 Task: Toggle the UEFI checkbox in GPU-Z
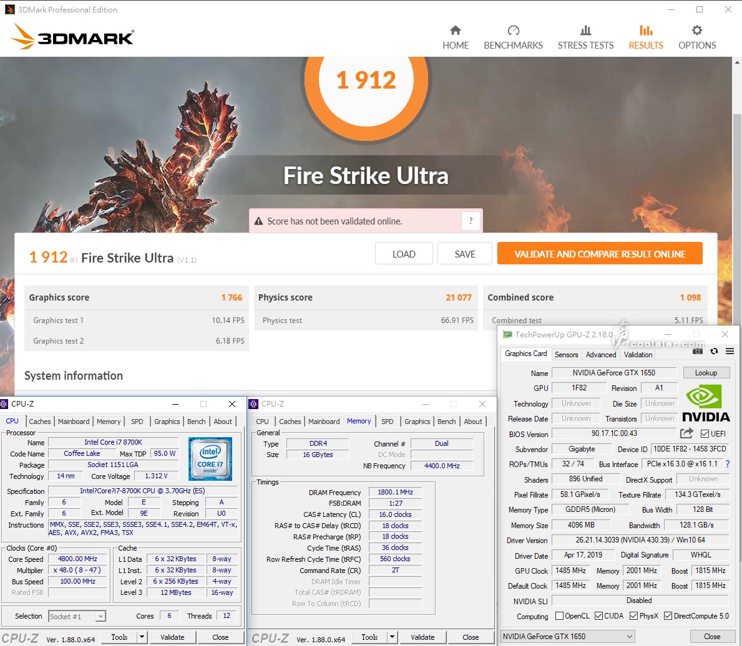tap(705, 433)
